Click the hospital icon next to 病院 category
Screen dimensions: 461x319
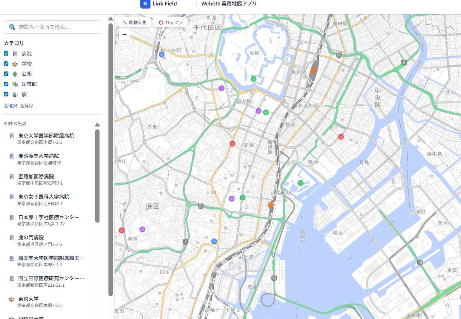click(15, 54)
